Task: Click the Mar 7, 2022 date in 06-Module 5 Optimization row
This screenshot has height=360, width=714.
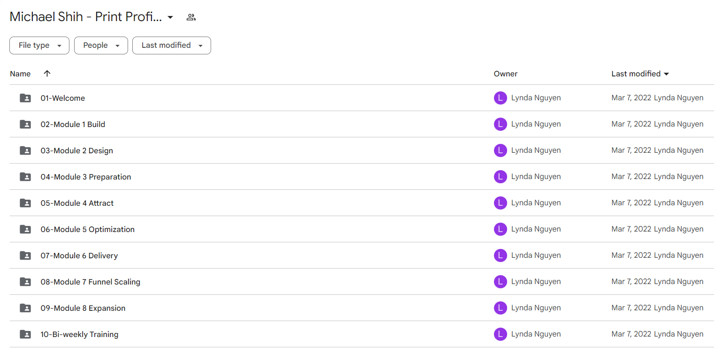Action: (x=631, y=229)
